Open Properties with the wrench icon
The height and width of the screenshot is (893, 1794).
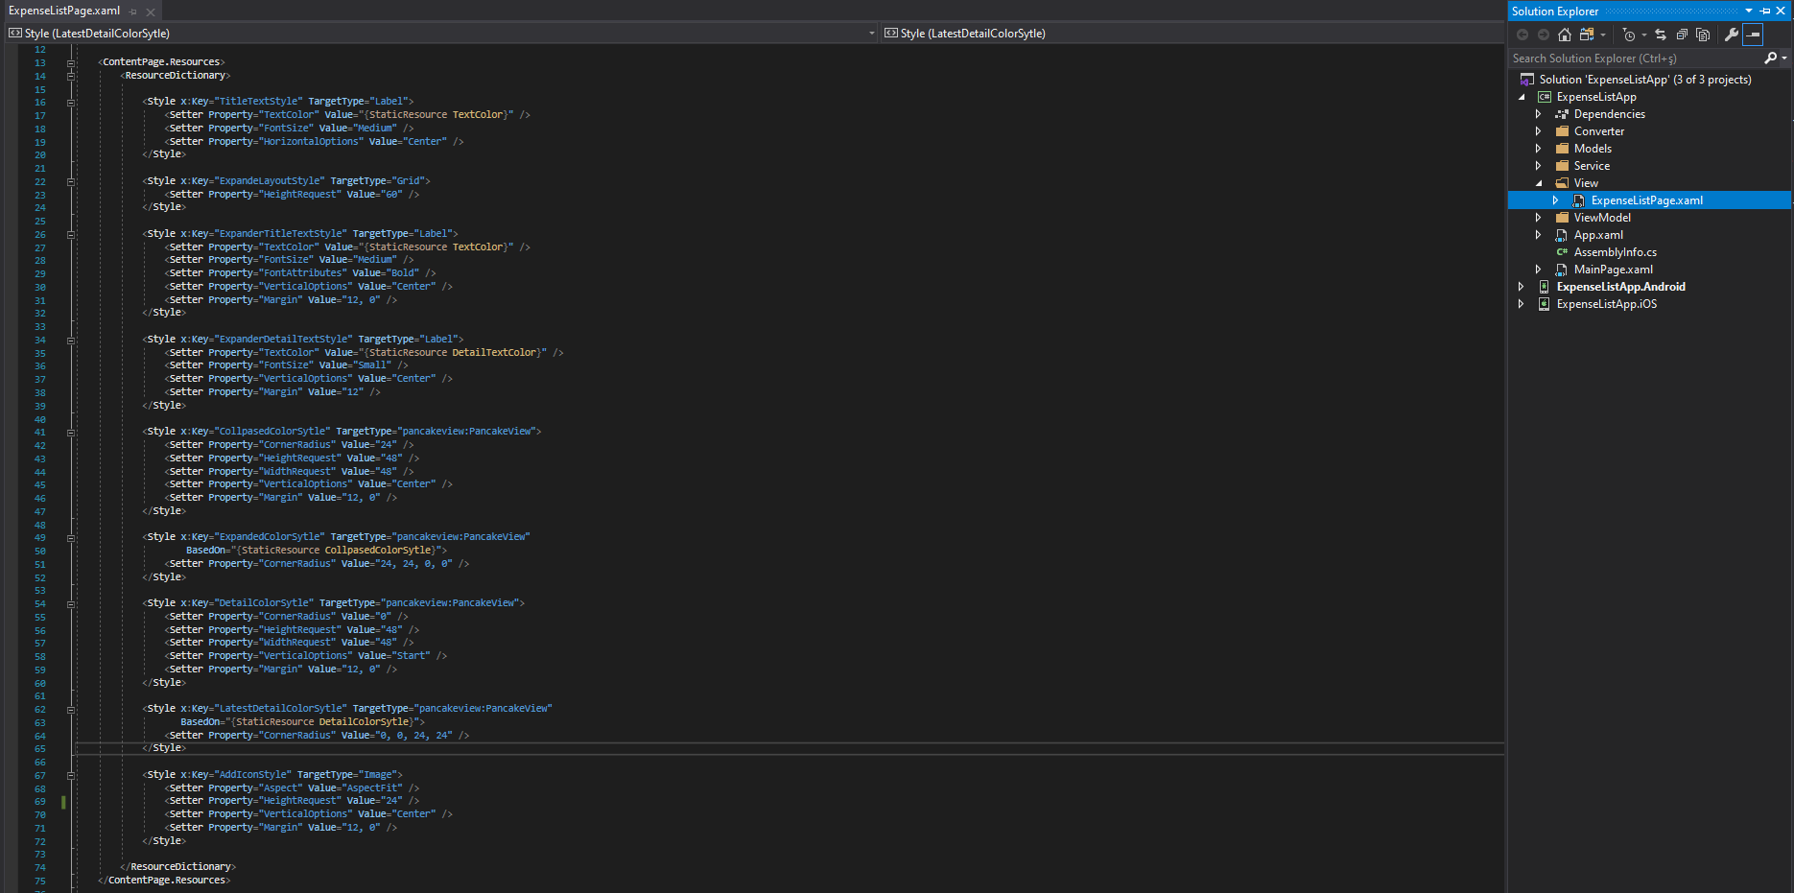click(1732, 35)
